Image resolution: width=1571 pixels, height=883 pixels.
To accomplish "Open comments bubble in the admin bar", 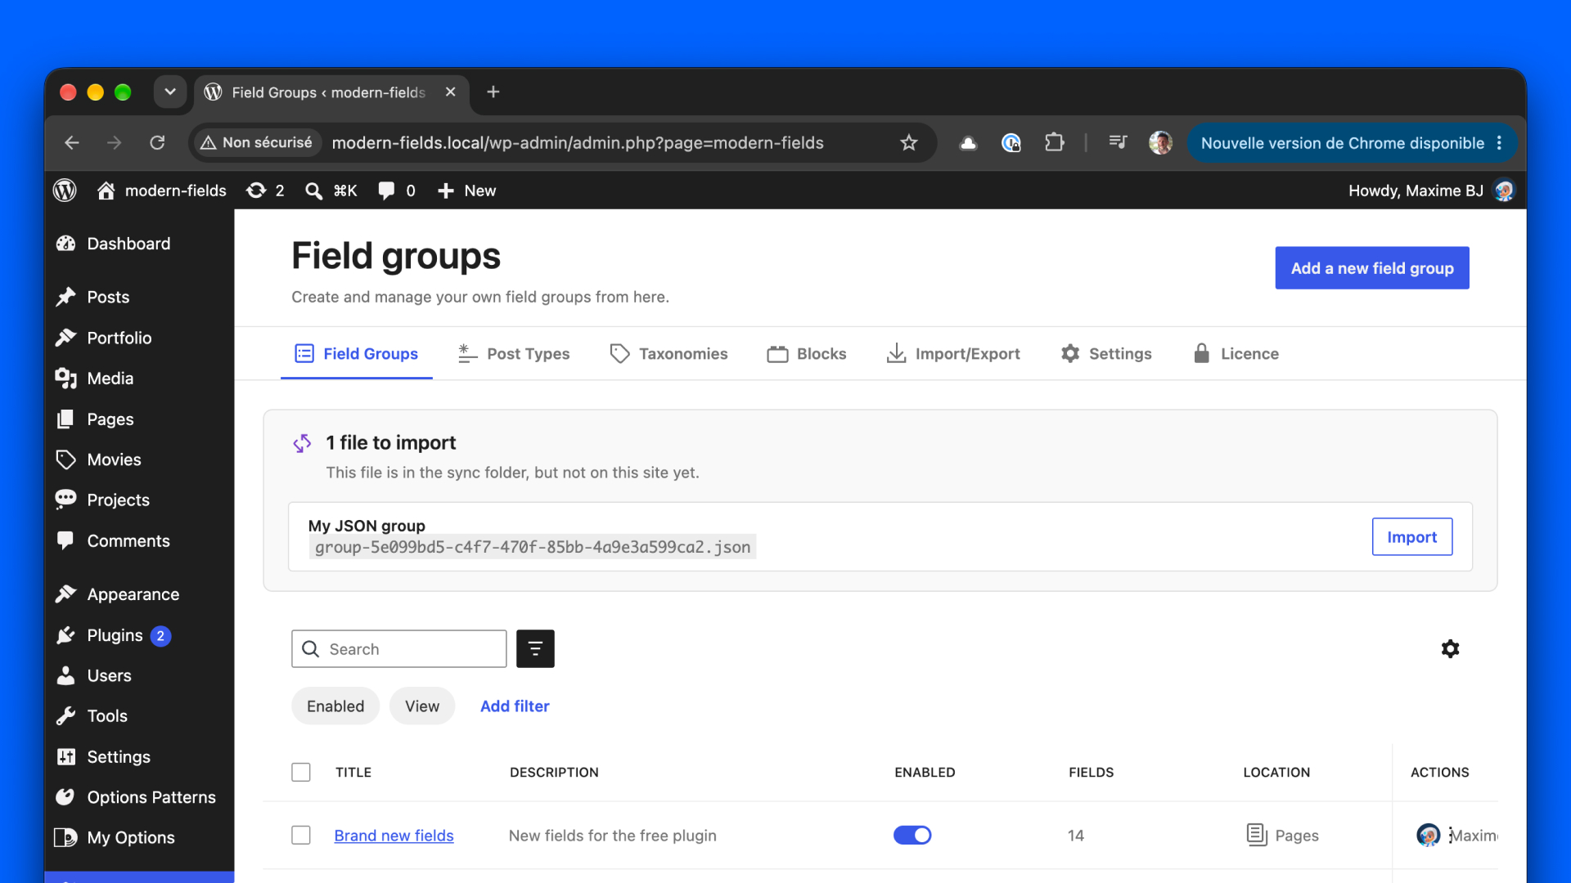I will point(397,190).
